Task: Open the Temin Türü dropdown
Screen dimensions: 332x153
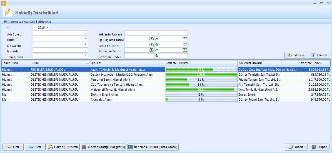Action: coord(85,56)
